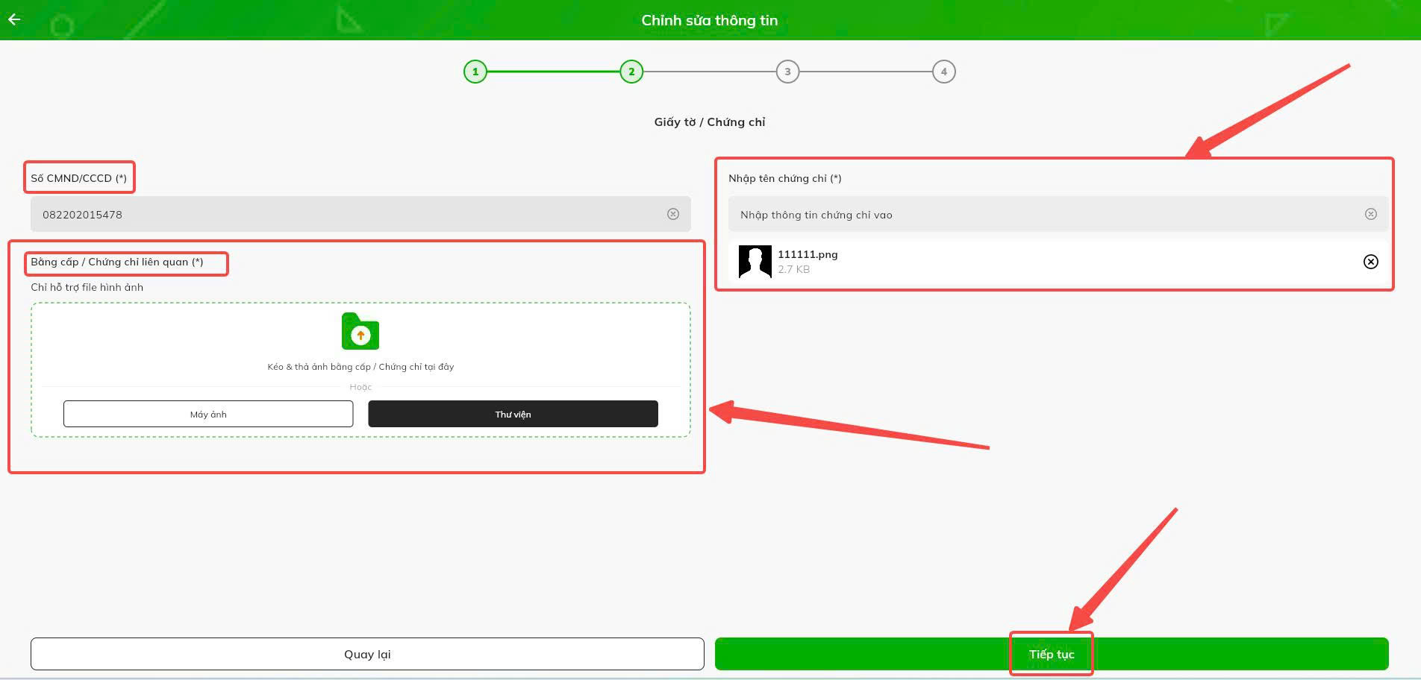Click the Kéo & thả ảnh drop area text
The image size is (1421, 680).
coord(360,367)
